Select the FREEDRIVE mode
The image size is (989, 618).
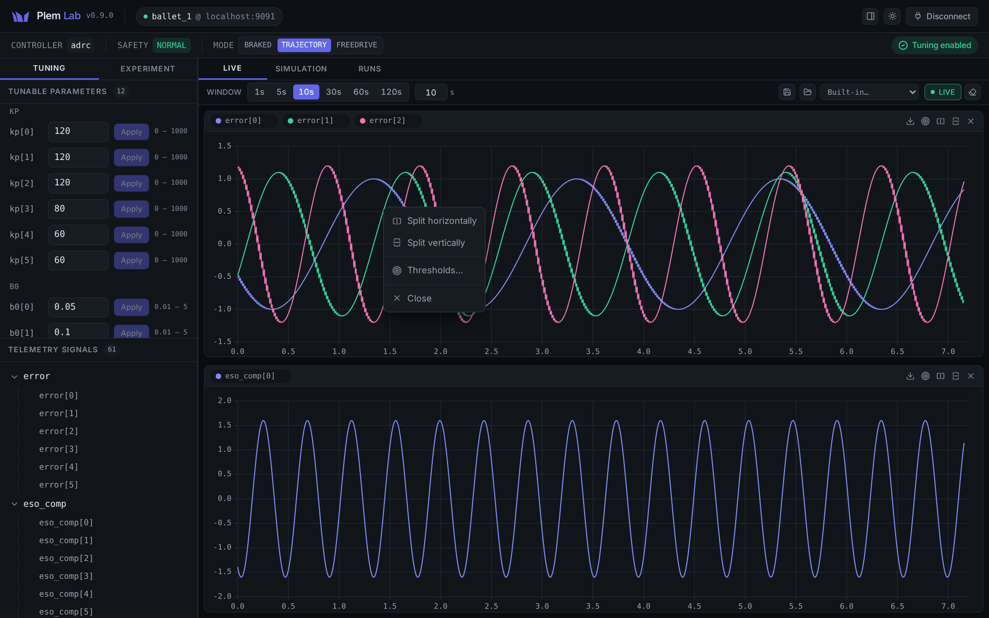click(x=356, y=45)
